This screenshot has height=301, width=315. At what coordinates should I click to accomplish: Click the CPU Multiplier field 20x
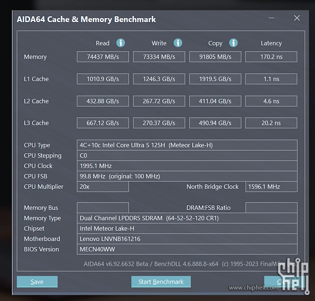coord(103,187)
